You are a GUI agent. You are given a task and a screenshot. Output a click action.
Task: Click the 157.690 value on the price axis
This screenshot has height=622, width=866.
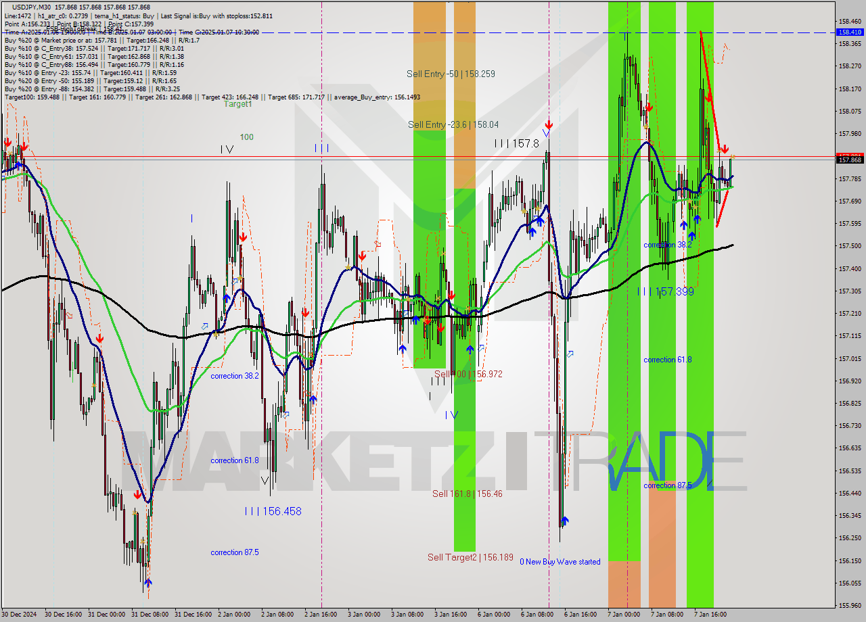pyautogui.click(x=850, y=201)
